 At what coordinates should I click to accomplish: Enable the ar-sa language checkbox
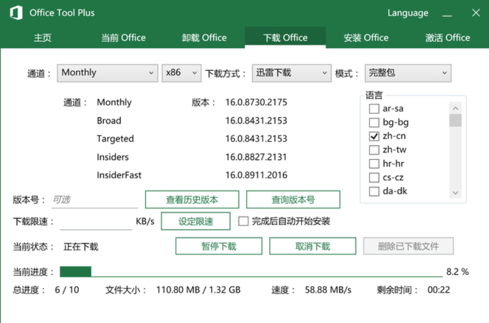pyautogui.click(x=374, y=109)
